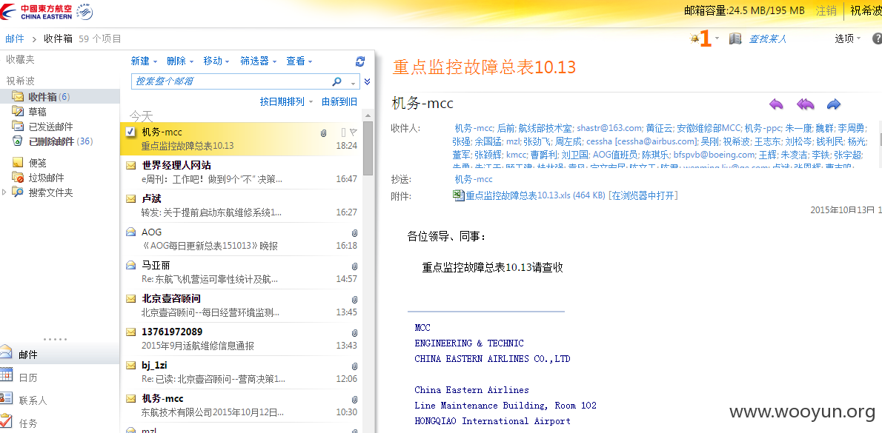Image resolution: width=882 pixels, height=433 pixels.
Task: Open the 任务 tasks icon
Action: (6, 420)
